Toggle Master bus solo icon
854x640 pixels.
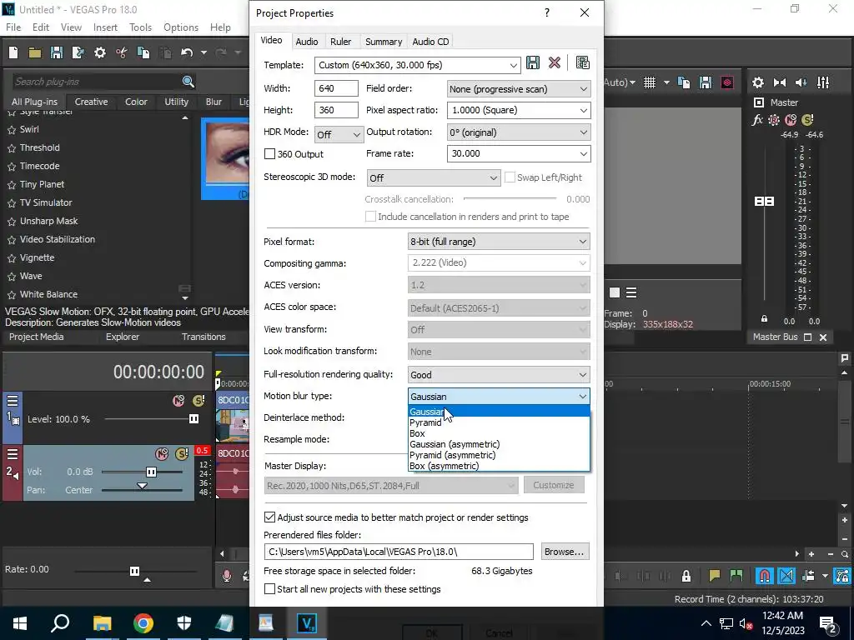[x=807, y=120]
